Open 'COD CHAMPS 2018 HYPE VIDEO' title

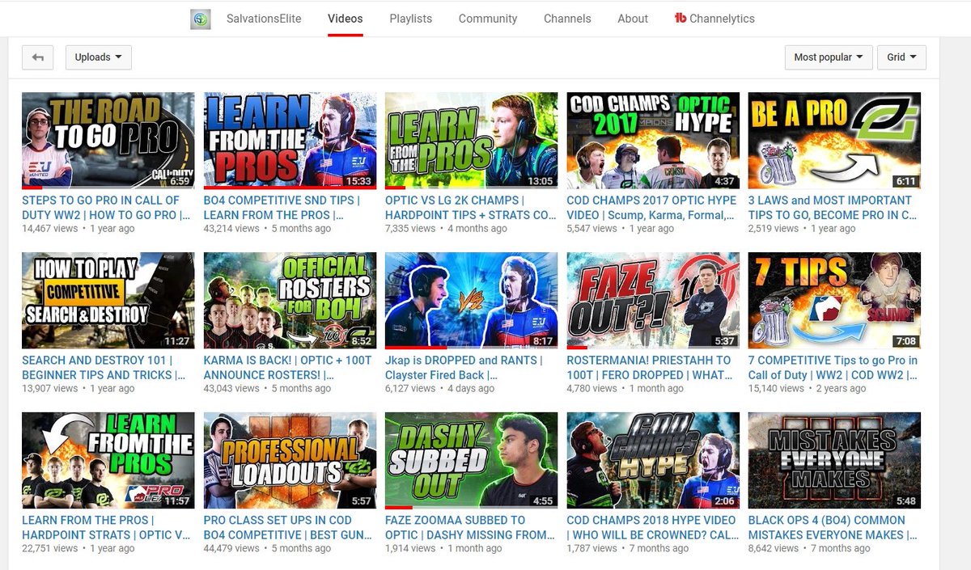click(653, 528)
